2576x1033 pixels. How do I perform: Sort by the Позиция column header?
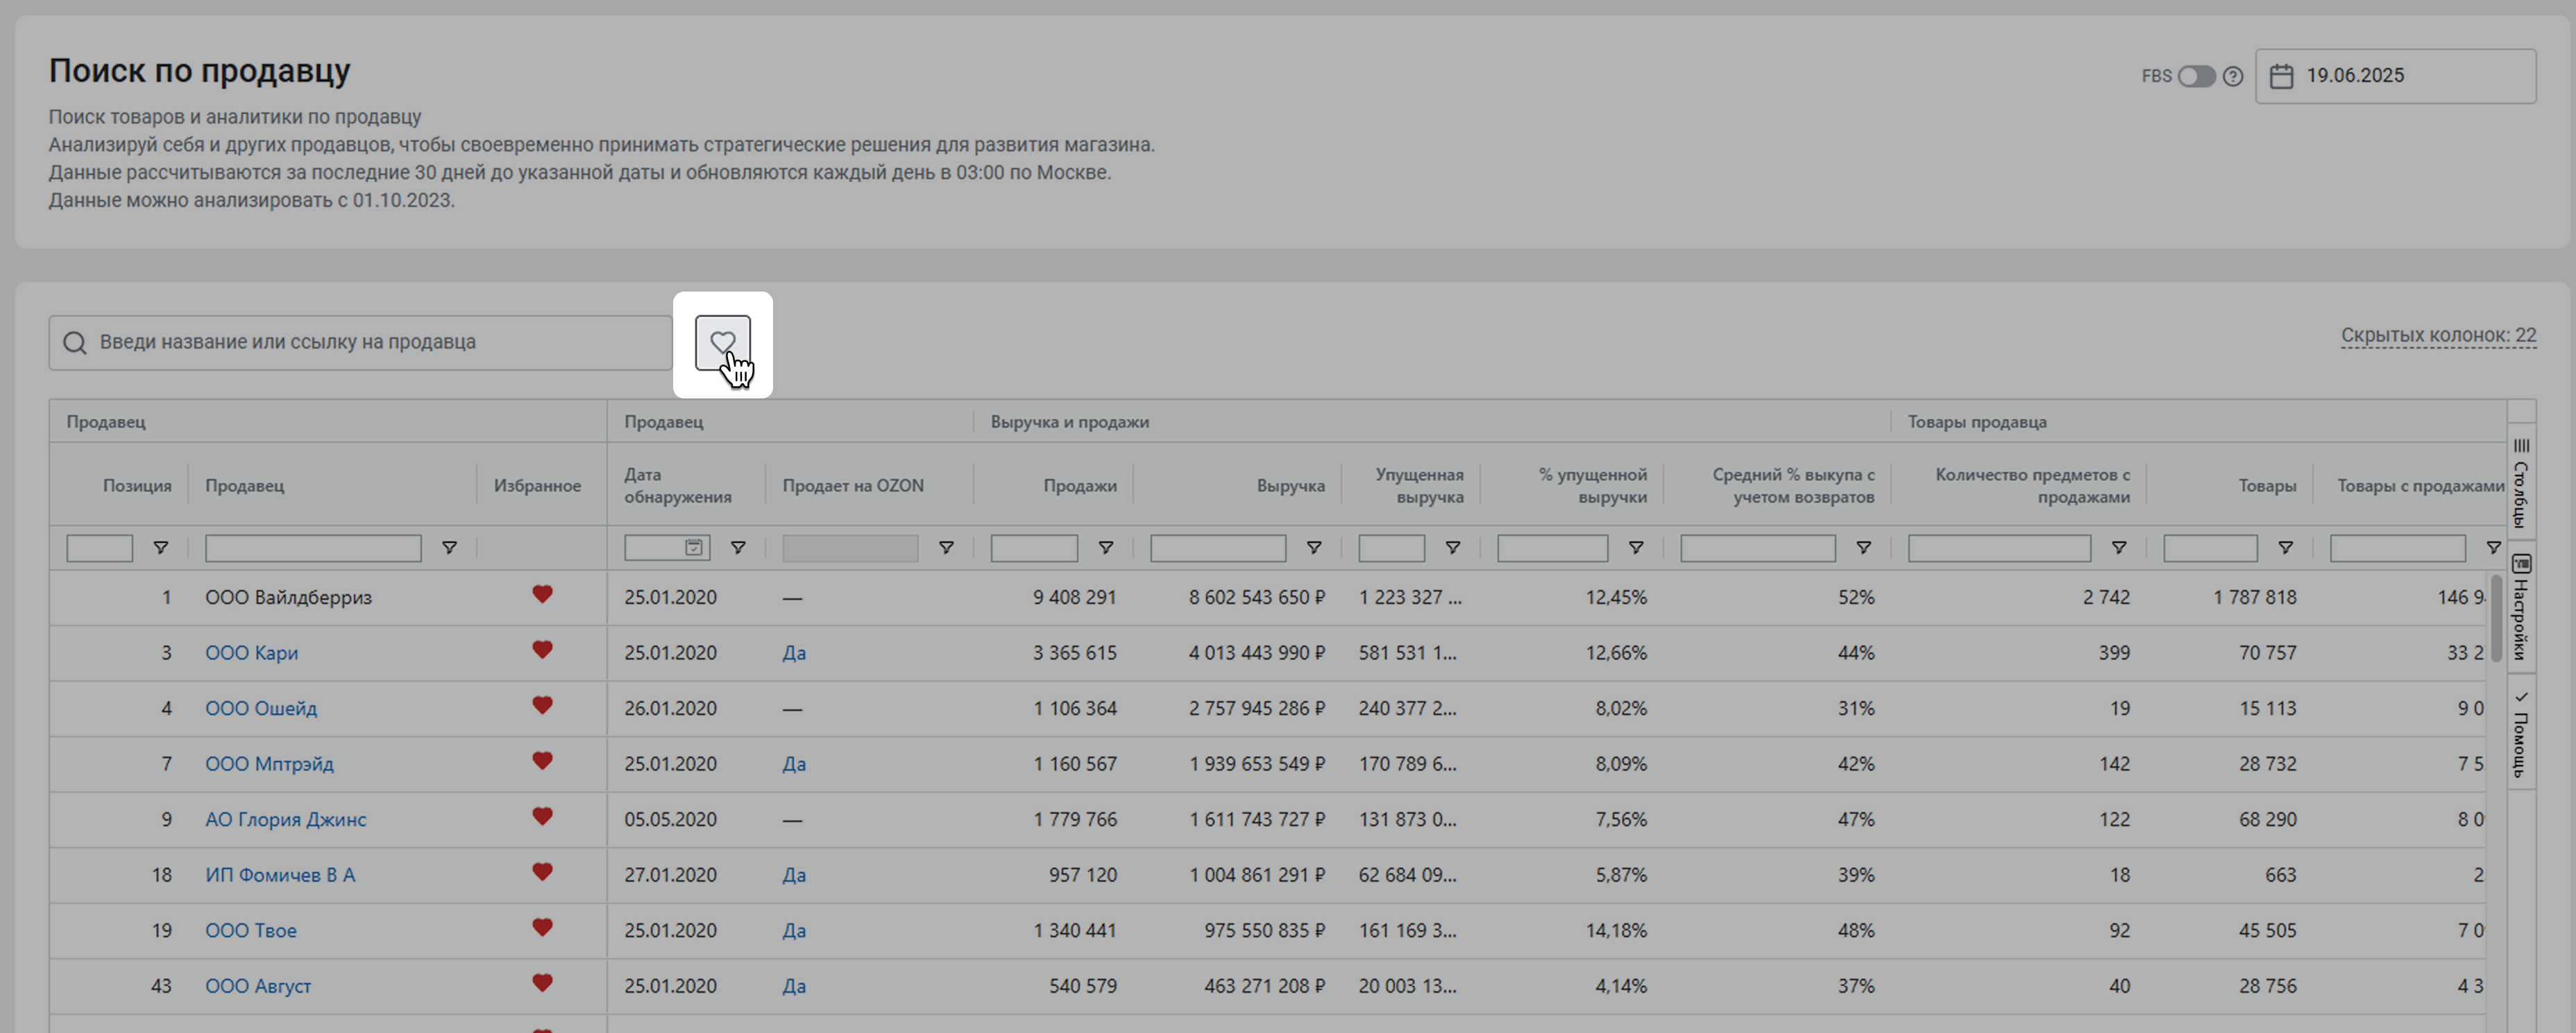coord(137,486)
